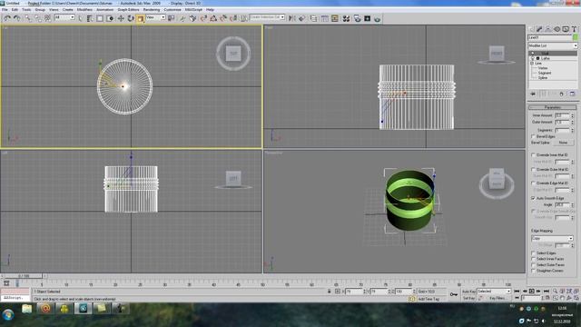Enable Select Outer Faces checkbox

point(533,264)
